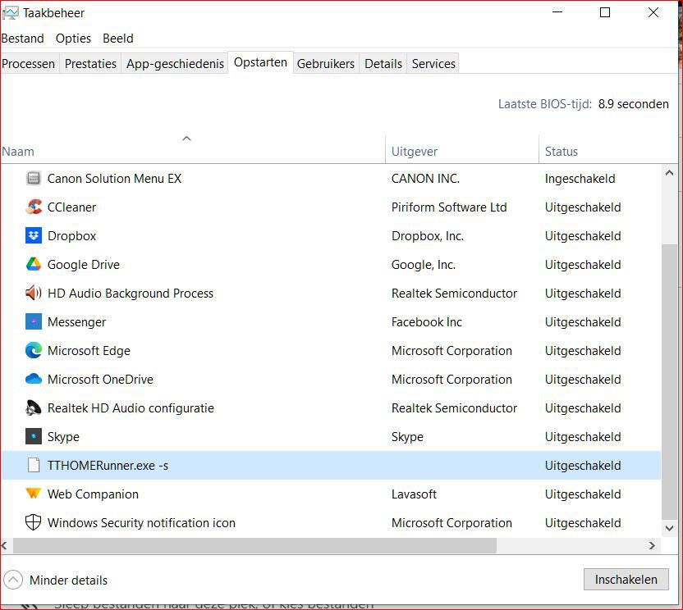Click the Realtek HD Audio configuratie icon
The height and width of the screenshot is (610, 683).
coord(34,408)
